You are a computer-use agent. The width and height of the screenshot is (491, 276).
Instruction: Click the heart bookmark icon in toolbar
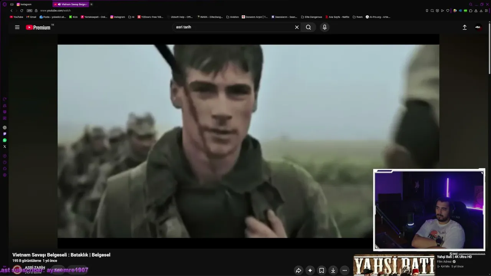point(448,11)
